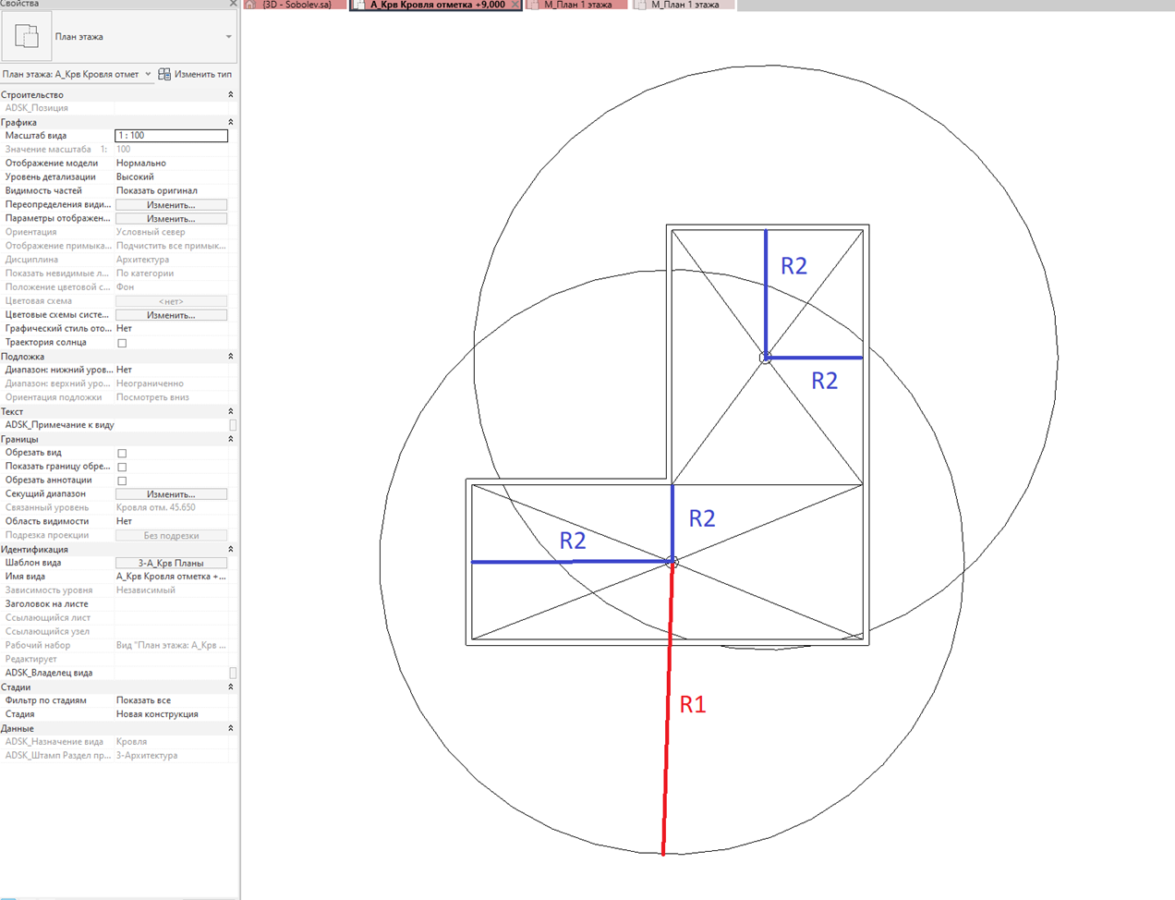The image size is (1175, 900).
Task: Click the floor plan type preview thumbnail
Action: point(26,37)
